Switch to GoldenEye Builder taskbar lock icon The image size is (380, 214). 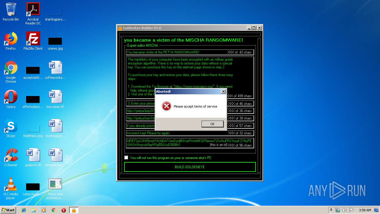click(74, 210)
